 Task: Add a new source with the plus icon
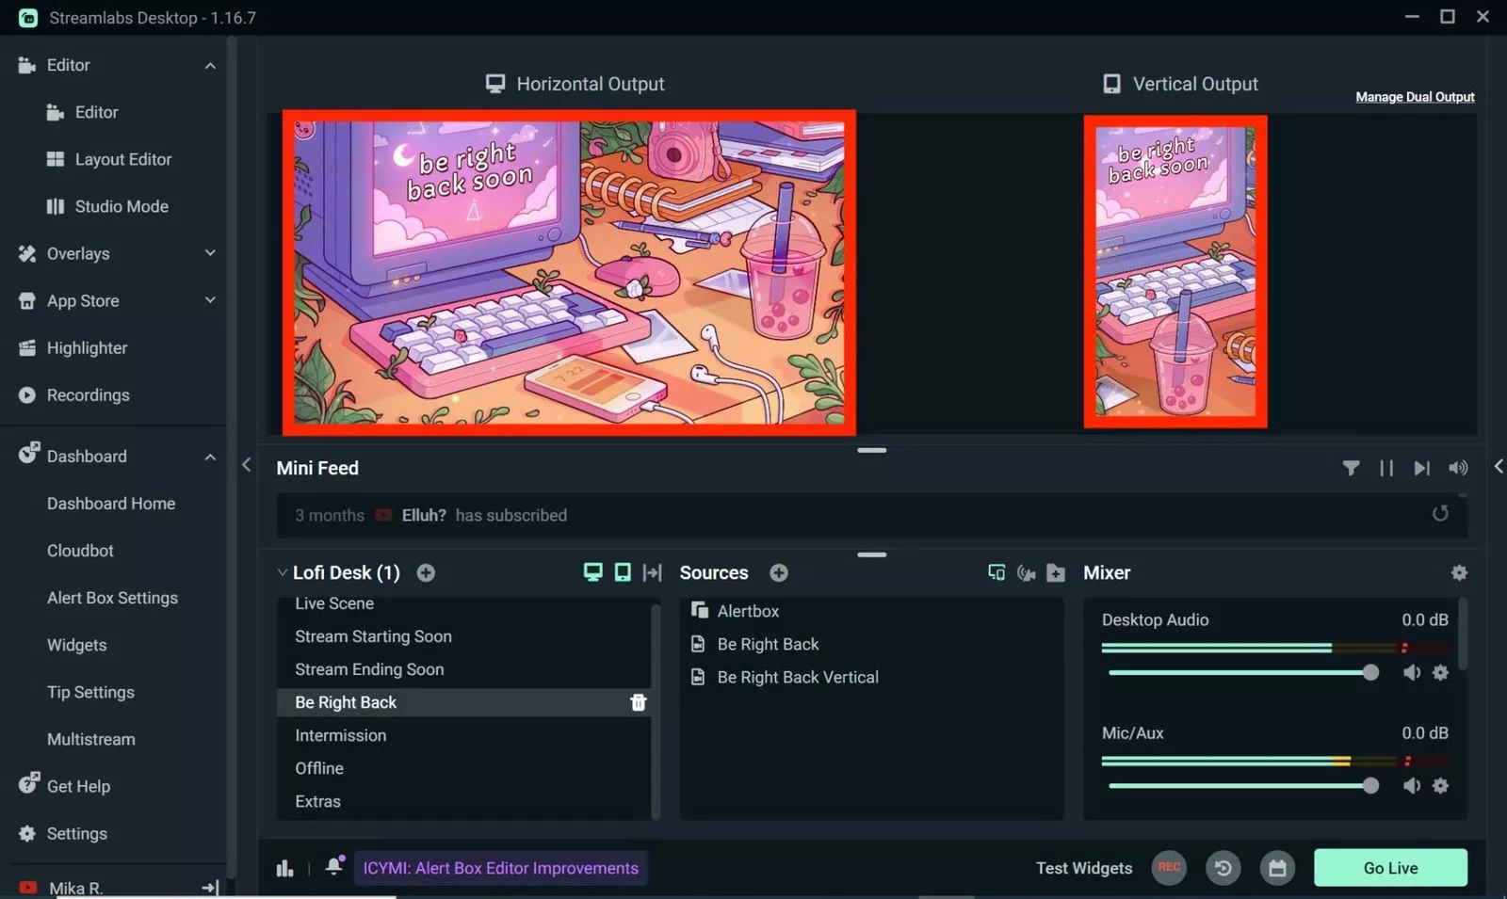[779, 572]
